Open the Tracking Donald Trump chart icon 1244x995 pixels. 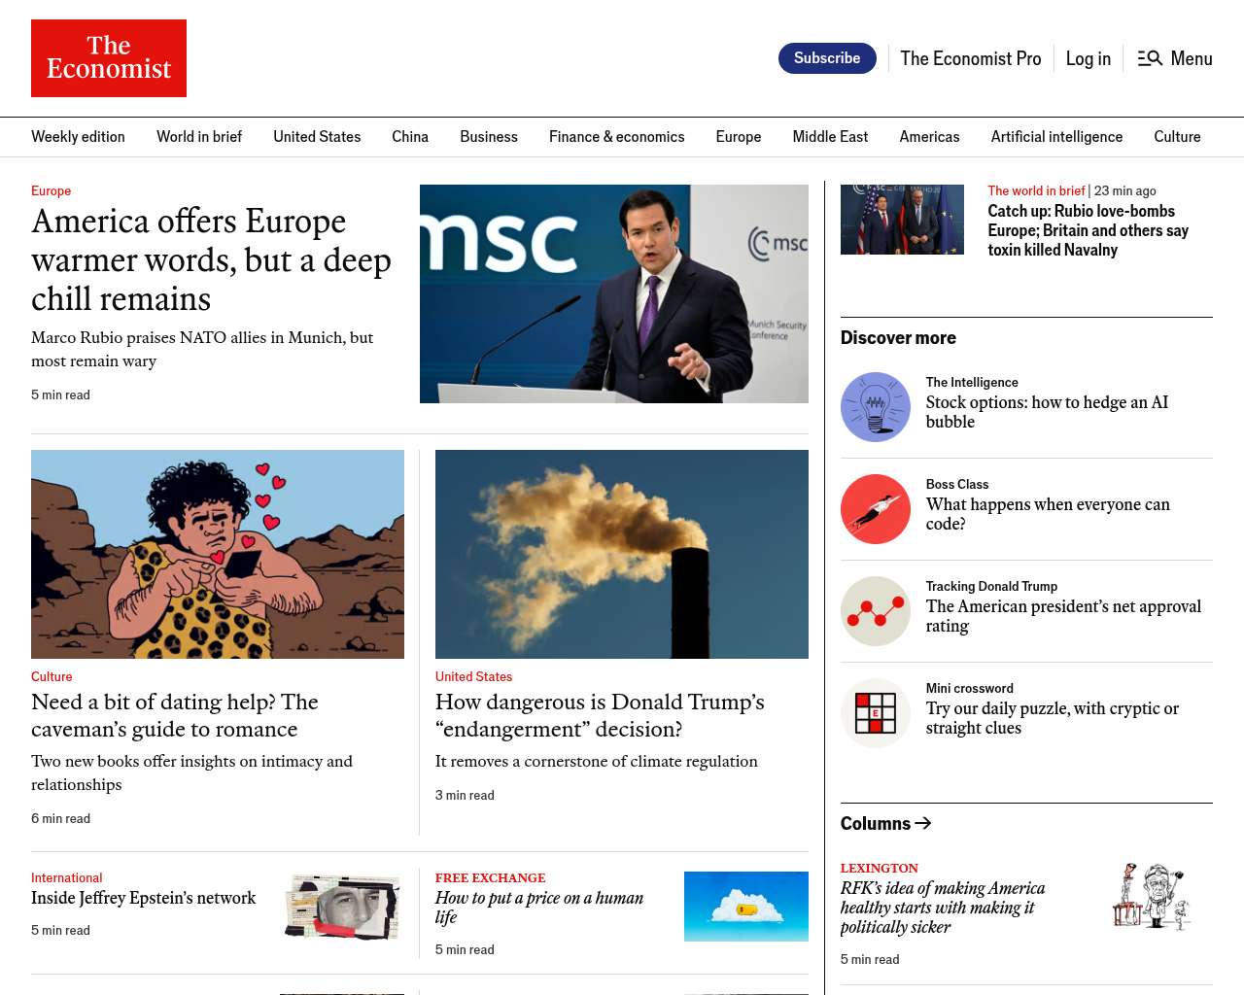[x=875, y=611]
